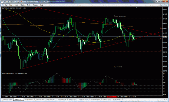Open the Help menu
169x102 pixels.
point(42,5)
